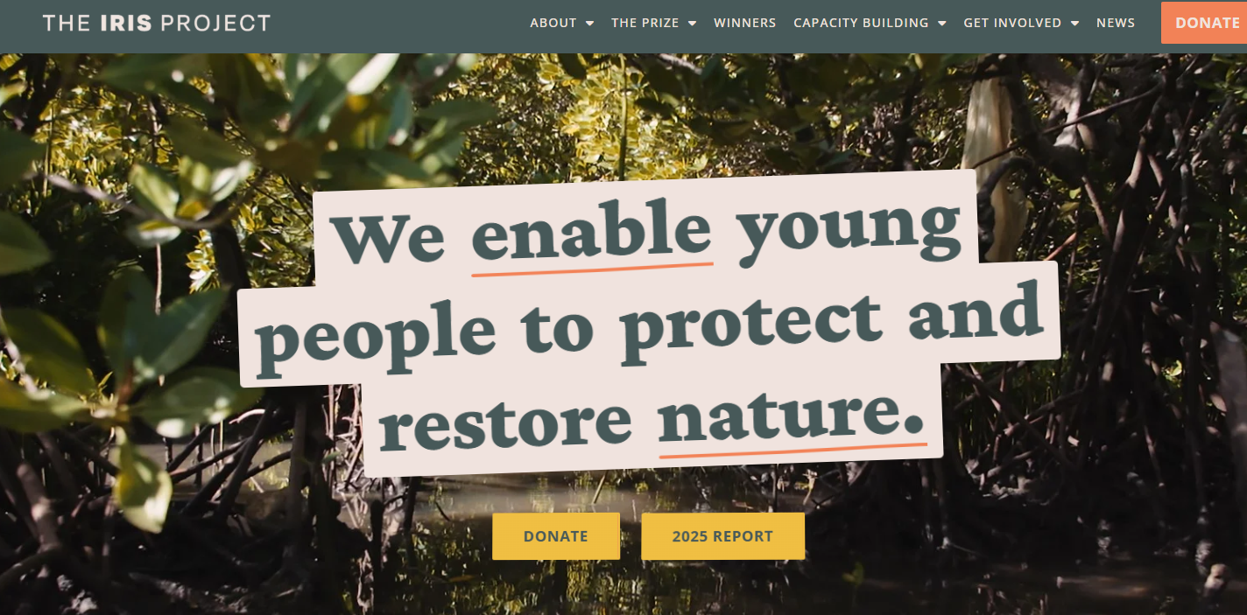Expand the Get Involved dropdown arrow
The height and width of the screenshot is (615, 1247).
point(1074,24)
